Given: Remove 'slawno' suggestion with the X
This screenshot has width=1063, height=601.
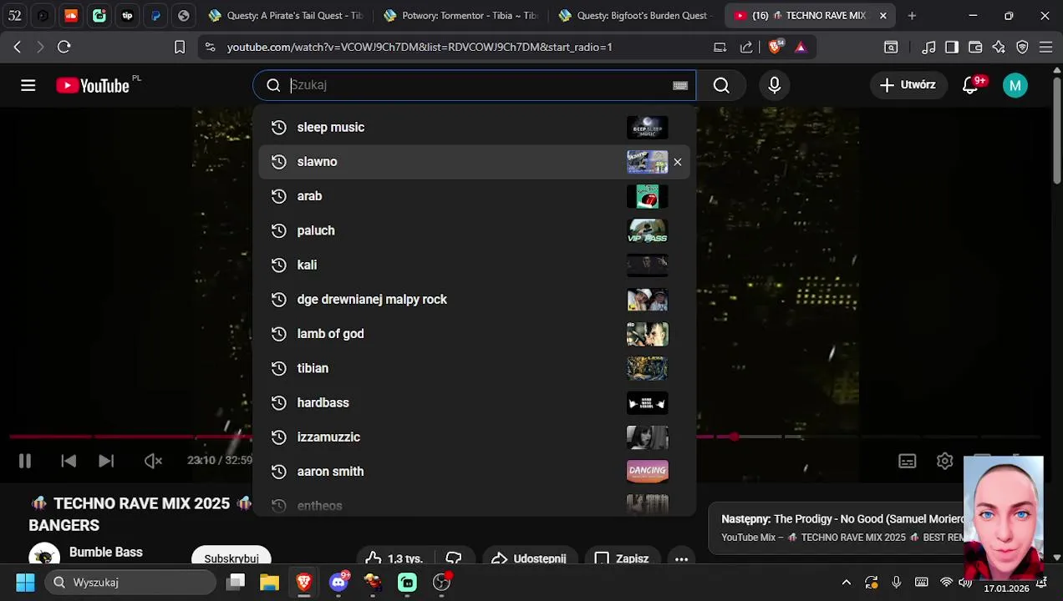Looking at the screenshot, I should (x=678, y=162).
